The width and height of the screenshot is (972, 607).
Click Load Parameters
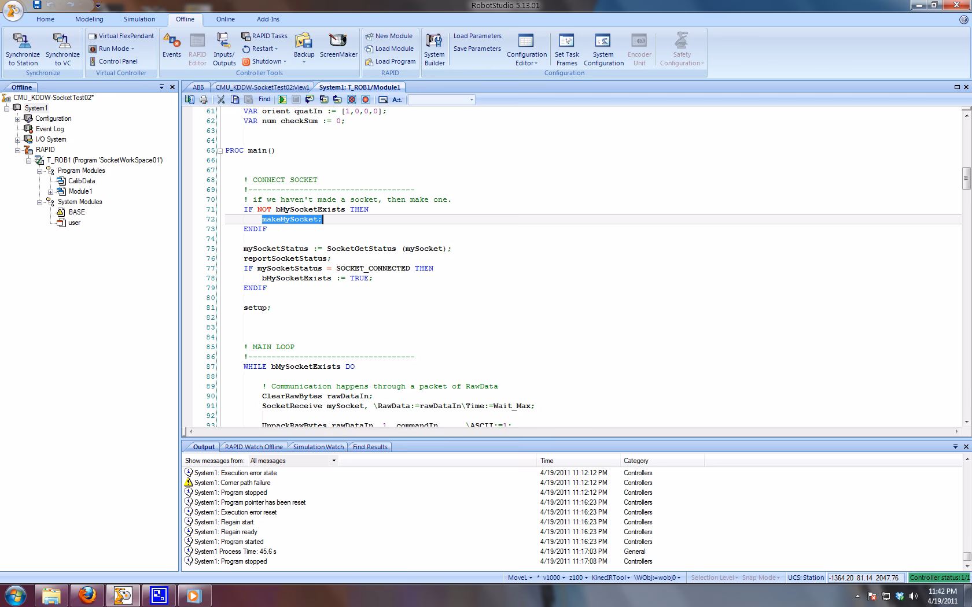(477, 36)
